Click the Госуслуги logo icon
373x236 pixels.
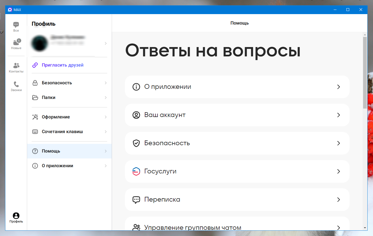coord(136,171)
